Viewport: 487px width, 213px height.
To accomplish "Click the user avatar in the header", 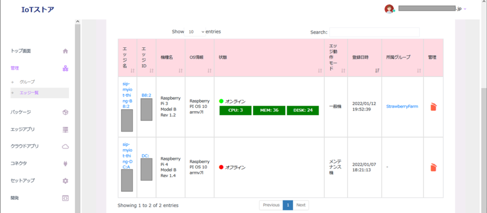I will coord(389,9).
